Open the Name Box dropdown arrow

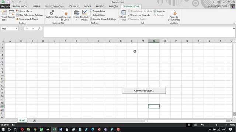[17, 29]
